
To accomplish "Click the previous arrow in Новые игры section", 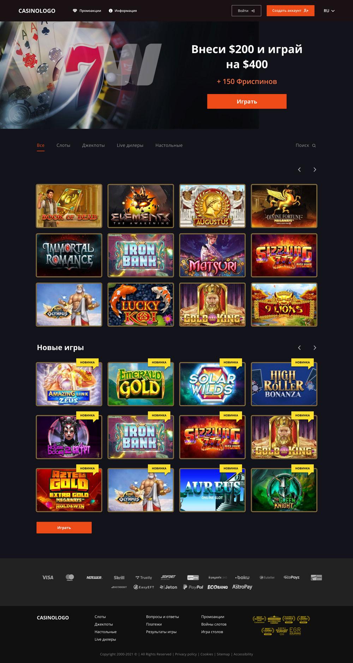I will [299, 348].
